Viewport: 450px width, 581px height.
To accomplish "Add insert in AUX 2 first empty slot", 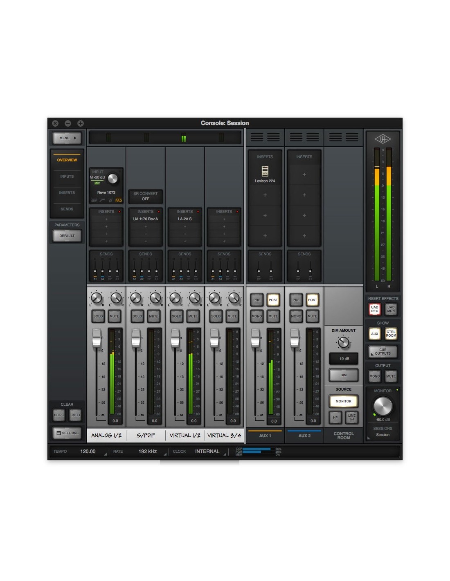I will (x=304, y=174).
